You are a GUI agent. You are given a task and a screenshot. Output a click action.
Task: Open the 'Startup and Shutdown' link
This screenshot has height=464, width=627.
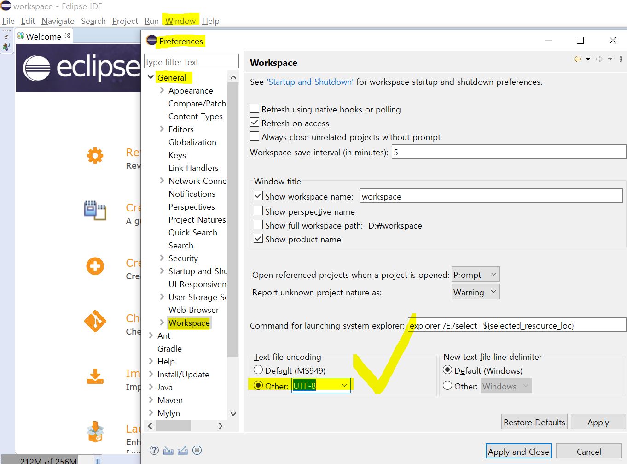[310, 82]
